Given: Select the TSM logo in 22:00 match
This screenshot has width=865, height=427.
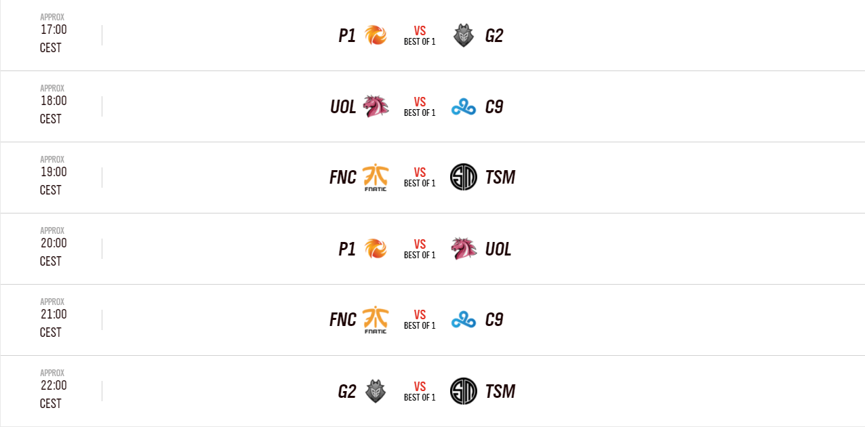Looking at the screenshot, I should click(464, 391).
